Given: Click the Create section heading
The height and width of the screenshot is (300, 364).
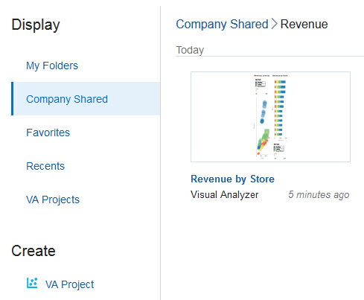Looking at the screenshot, I should [33, 251].
